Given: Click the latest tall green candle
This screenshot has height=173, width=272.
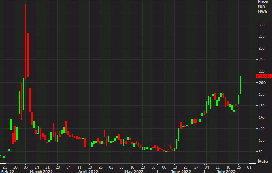Looking at the screenshot, I should pyautogui.click(x=241, y=84).
